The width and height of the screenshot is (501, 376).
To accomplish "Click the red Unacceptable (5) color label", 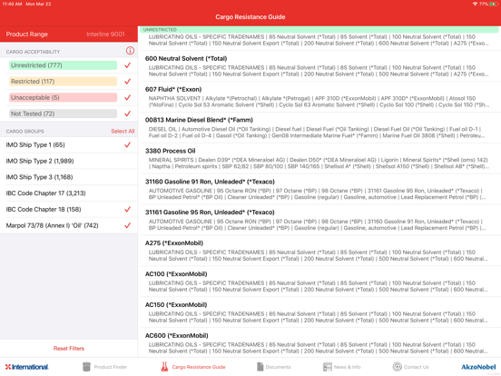I will pyautogui.click(x=63, y=97).
